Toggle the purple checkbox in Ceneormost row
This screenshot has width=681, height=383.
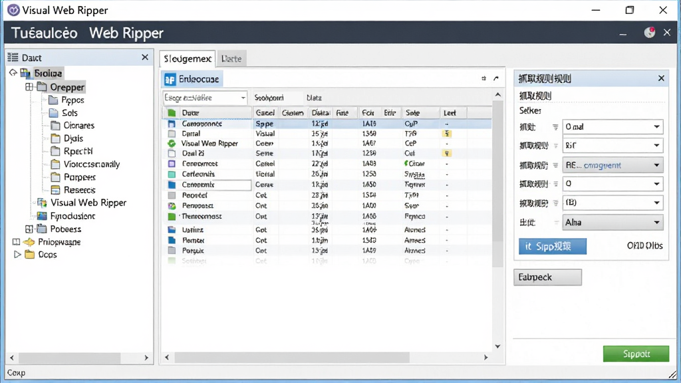(172, 164)
